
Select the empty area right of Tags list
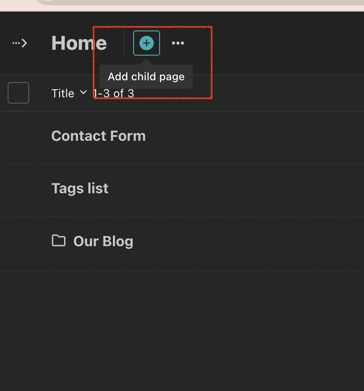(236, 190)
